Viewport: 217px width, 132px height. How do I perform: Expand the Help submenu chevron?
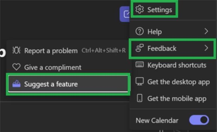click(x=206, y=31)
